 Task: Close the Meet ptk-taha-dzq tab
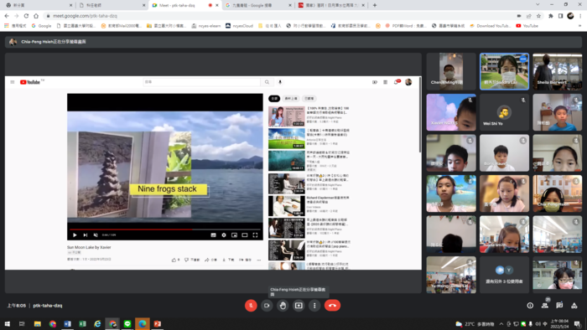[x=216, y=5]
